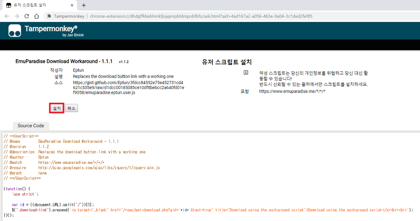Reload the page with refresh icon
The width and height of the screenshot is (420, 221).
(x=26, y=16)
